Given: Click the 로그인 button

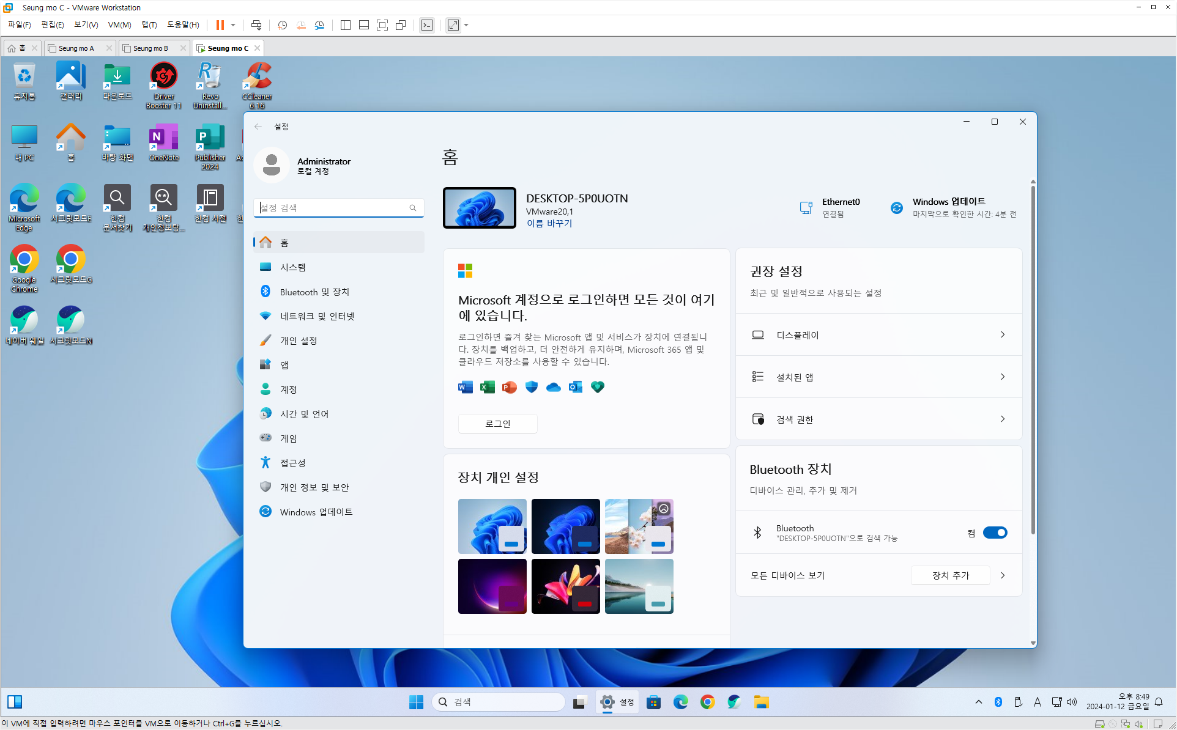Looking at the screenshot, I should [x=497, y=423].
